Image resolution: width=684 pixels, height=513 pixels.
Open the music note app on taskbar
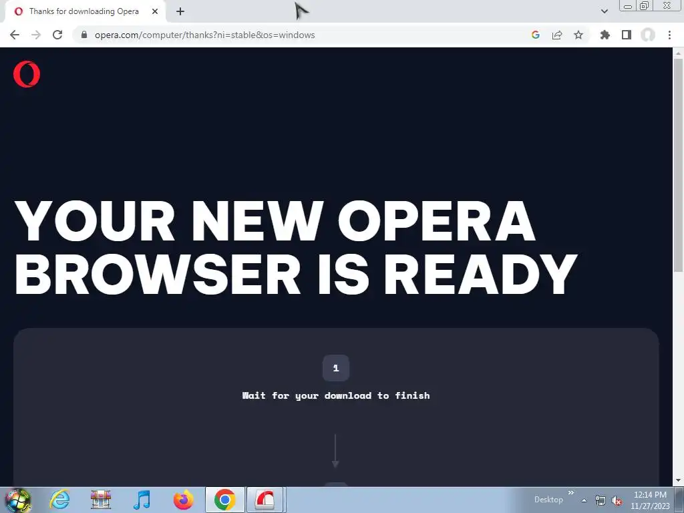[x=142, y=500]
